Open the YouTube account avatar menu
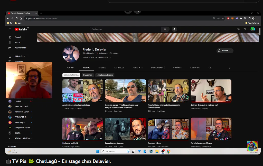The width and height of the screenshot is (263, 166). point(253,29)
